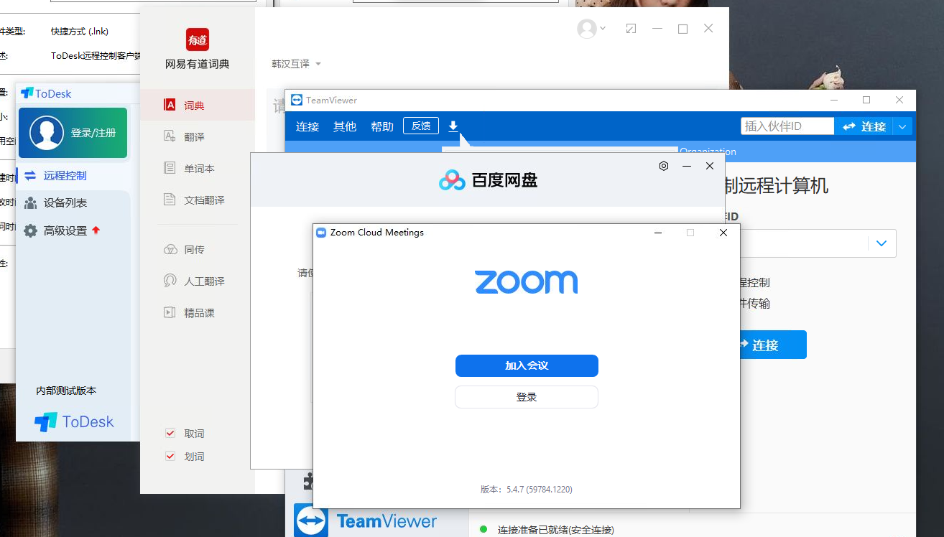Open 人工翻译 in Youdao sidebar
Screen dimensions: 944x537
(204, 281)
